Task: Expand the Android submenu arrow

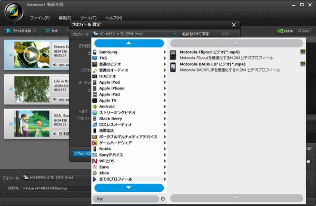Action: click(x=165, y=106)
